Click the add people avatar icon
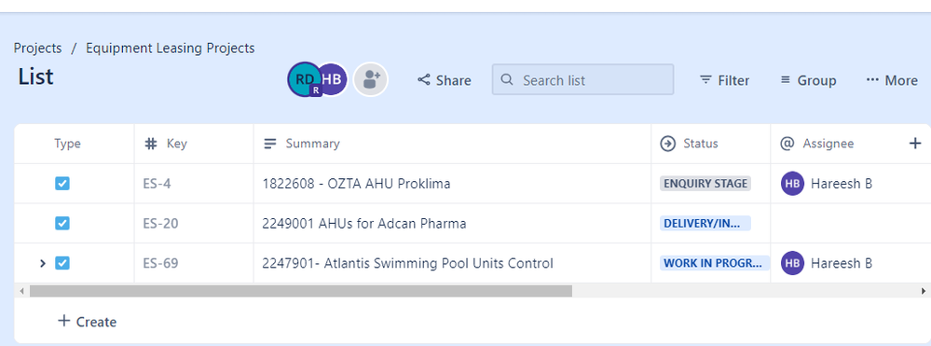This screenshot has width=931, height=346. (371, 79)
